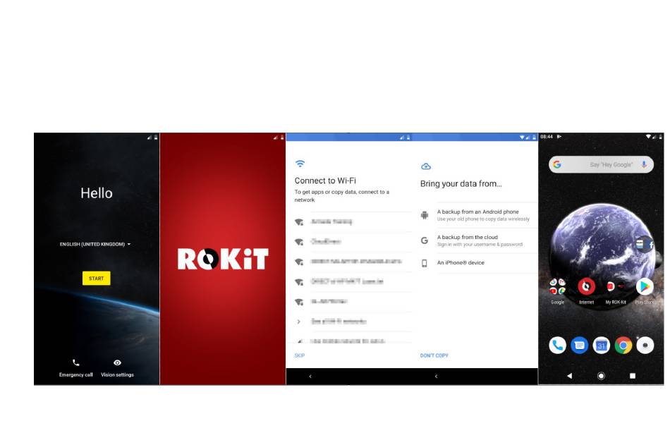
Task: Skip the Connect to Wi-Fi step
Action: (300, 355)
